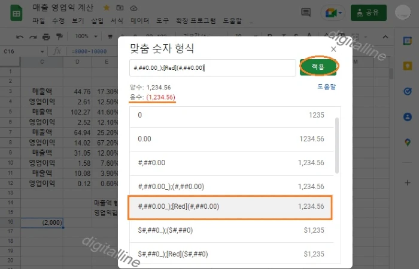Close the 맞춤 숫자 형식 dialog
Screen dimensions: 419x269
(x=333, y=49)
